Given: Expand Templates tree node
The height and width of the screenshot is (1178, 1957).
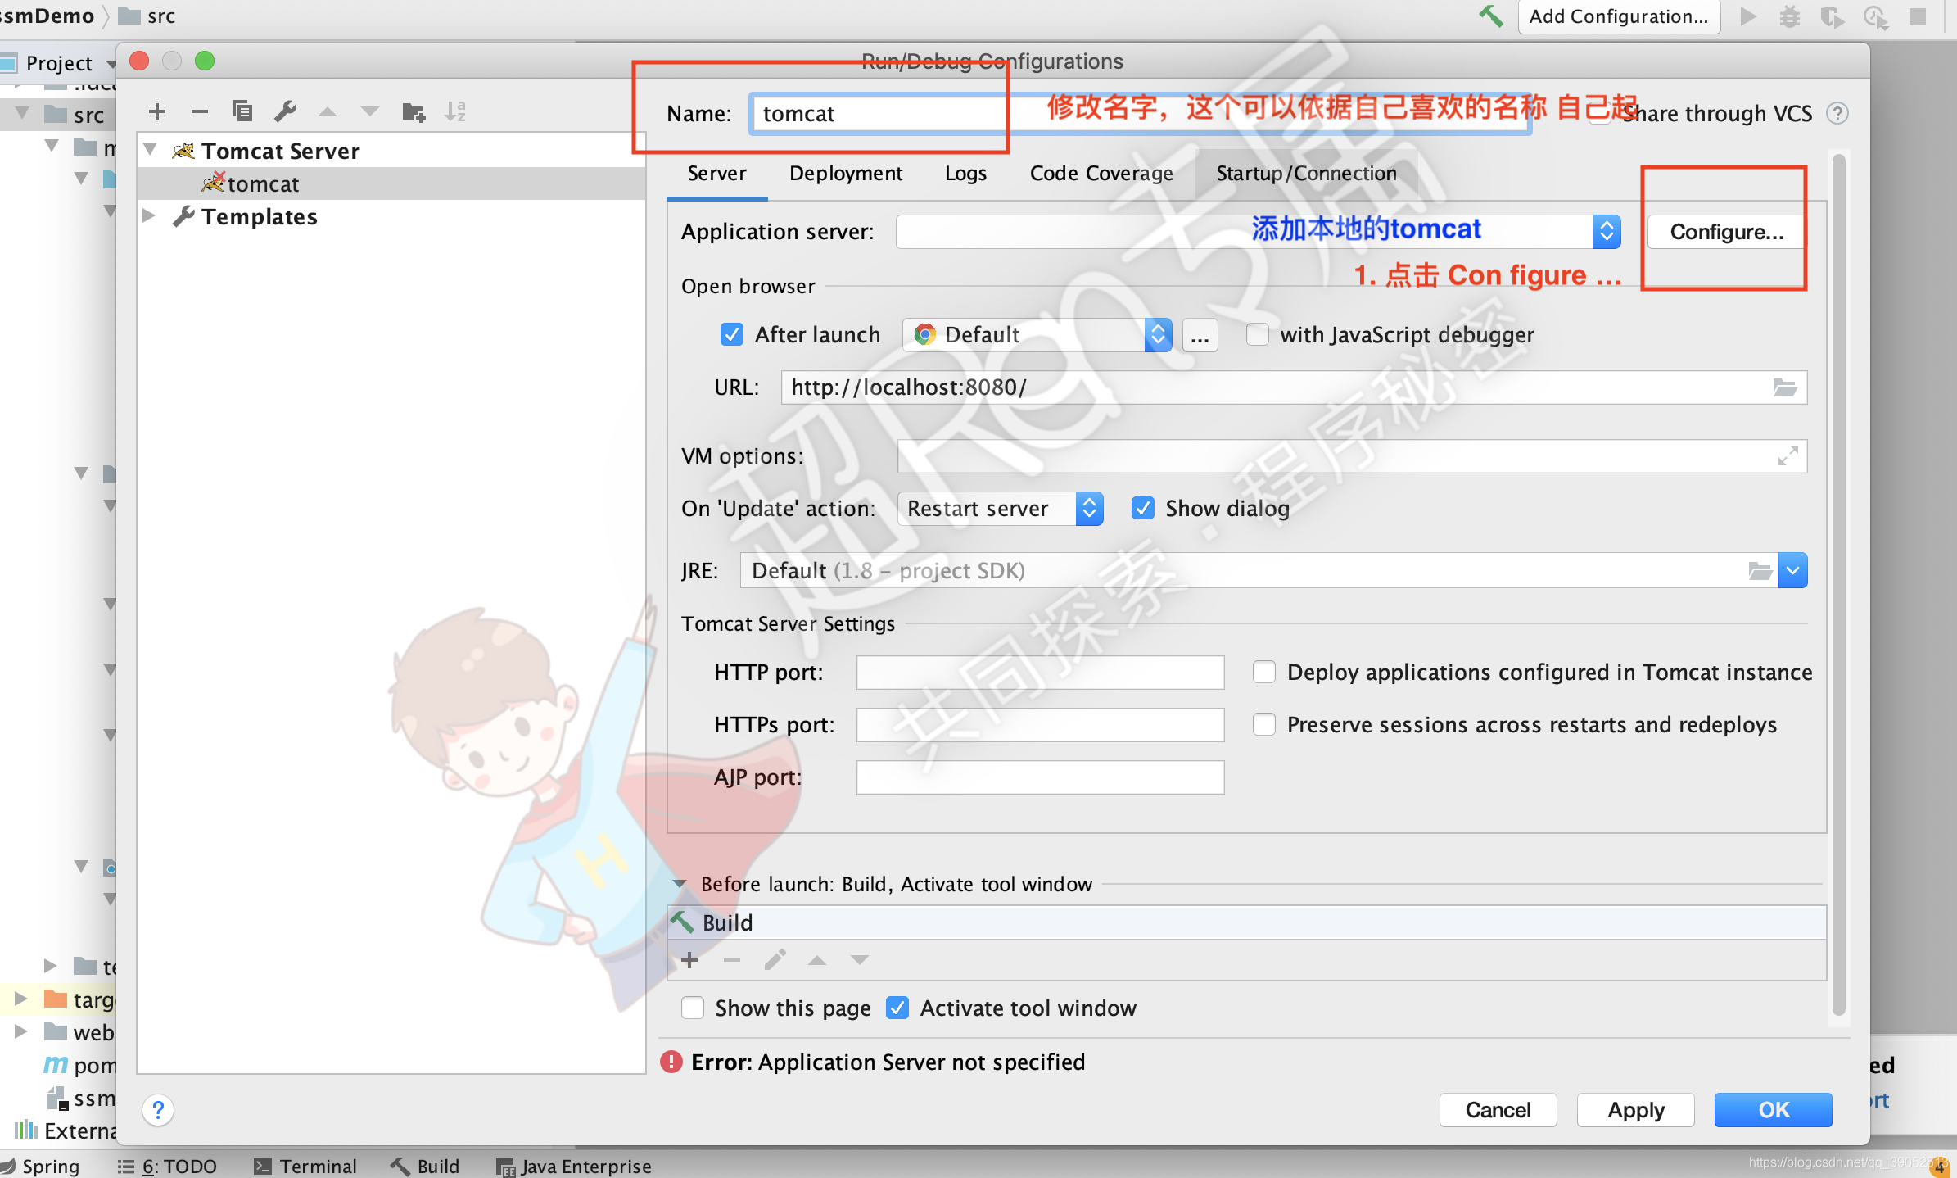Looking at the screenshot, I should 149,215.
